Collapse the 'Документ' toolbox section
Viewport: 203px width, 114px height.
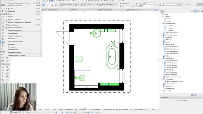1,64
